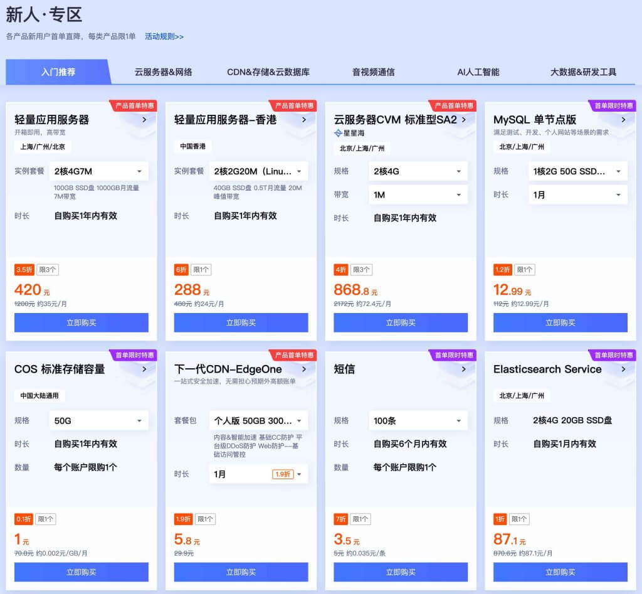Click 立即购买 under the 420元 price
Screen dimensions: 642x594
[x=82, y=322]
